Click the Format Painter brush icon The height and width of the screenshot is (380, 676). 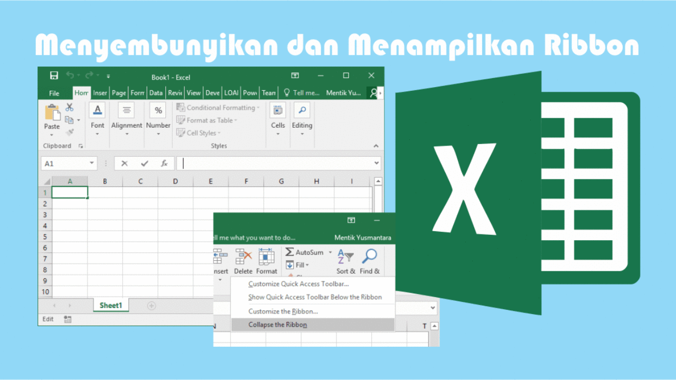[x=69, y=132]
